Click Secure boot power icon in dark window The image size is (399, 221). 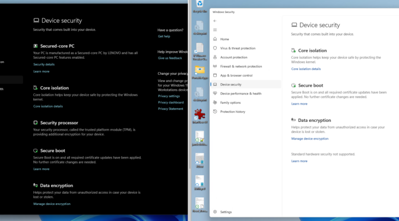36,151
